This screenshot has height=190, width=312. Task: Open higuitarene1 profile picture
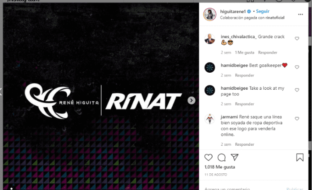click(210, 14)
